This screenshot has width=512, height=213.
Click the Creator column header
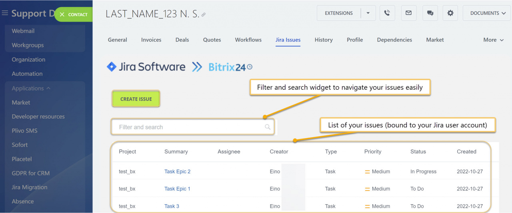pos(279,151)
